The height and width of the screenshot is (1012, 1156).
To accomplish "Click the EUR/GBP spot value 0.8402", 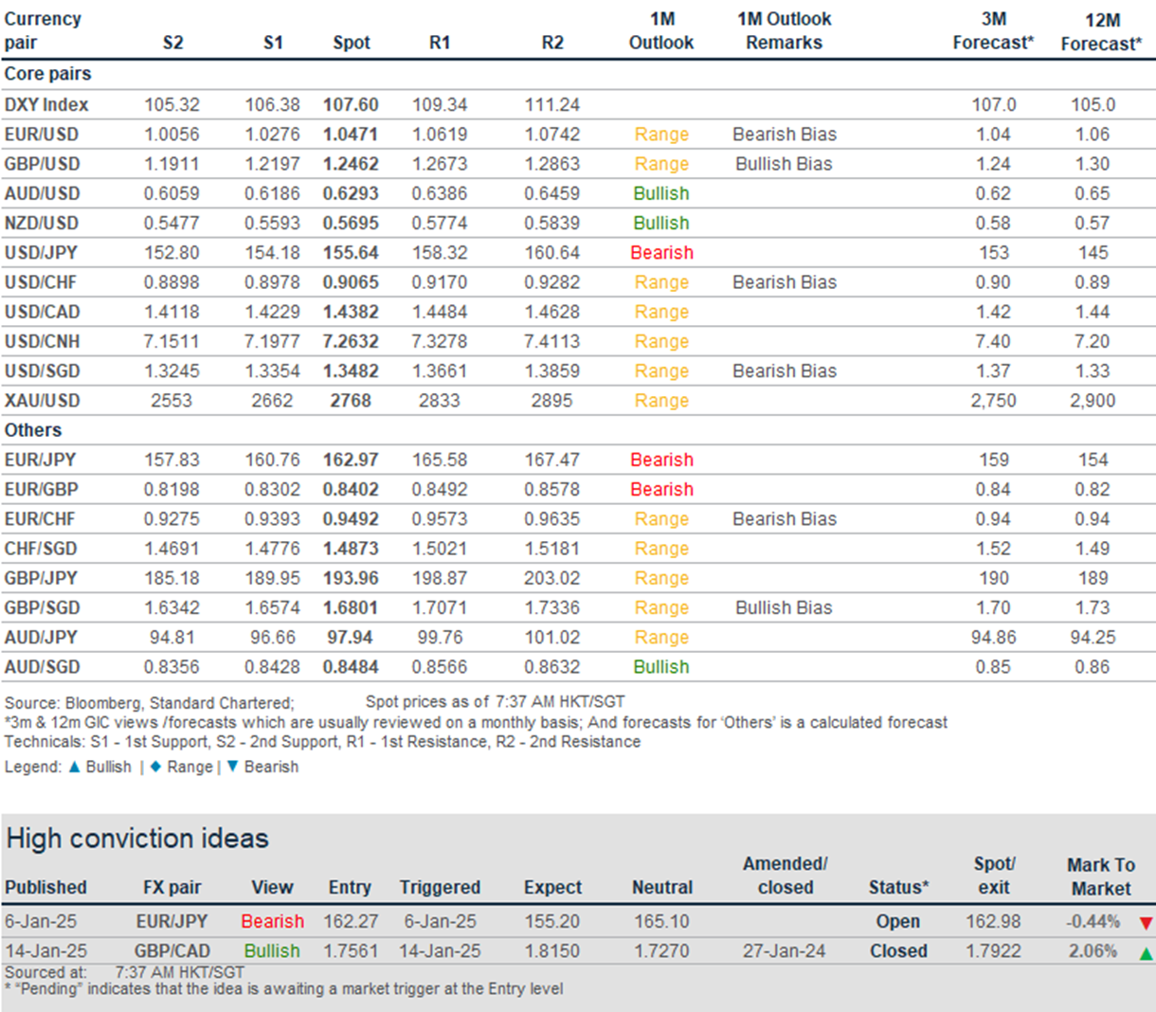I will (x=351, y=489).
